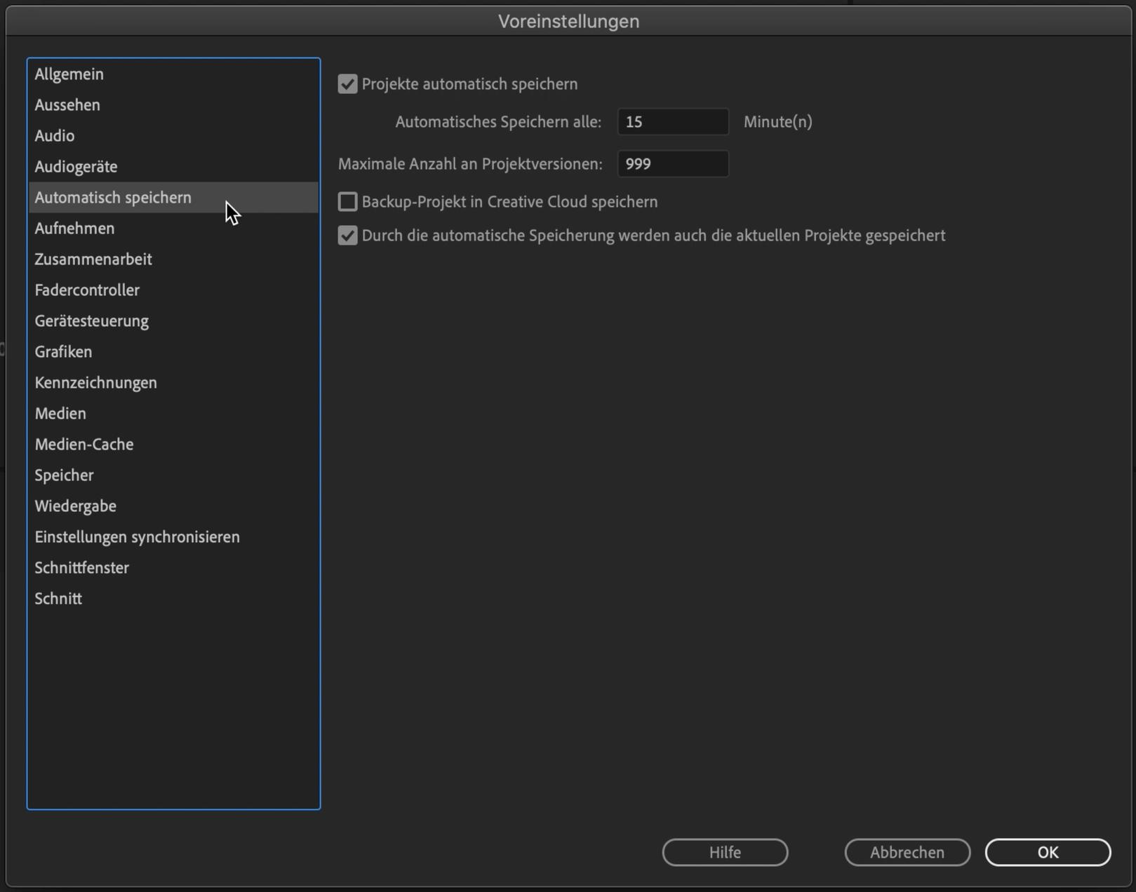The width and height of the screenshot is (1136, 892).
Task: Open the Aussehen preferences section
Action: [x=67, y=105]
